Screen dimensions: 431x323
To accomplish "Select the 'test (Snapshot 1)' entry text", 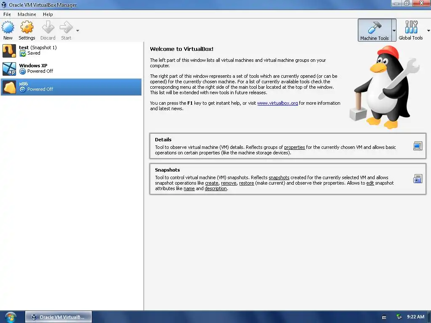I will 38,48.
